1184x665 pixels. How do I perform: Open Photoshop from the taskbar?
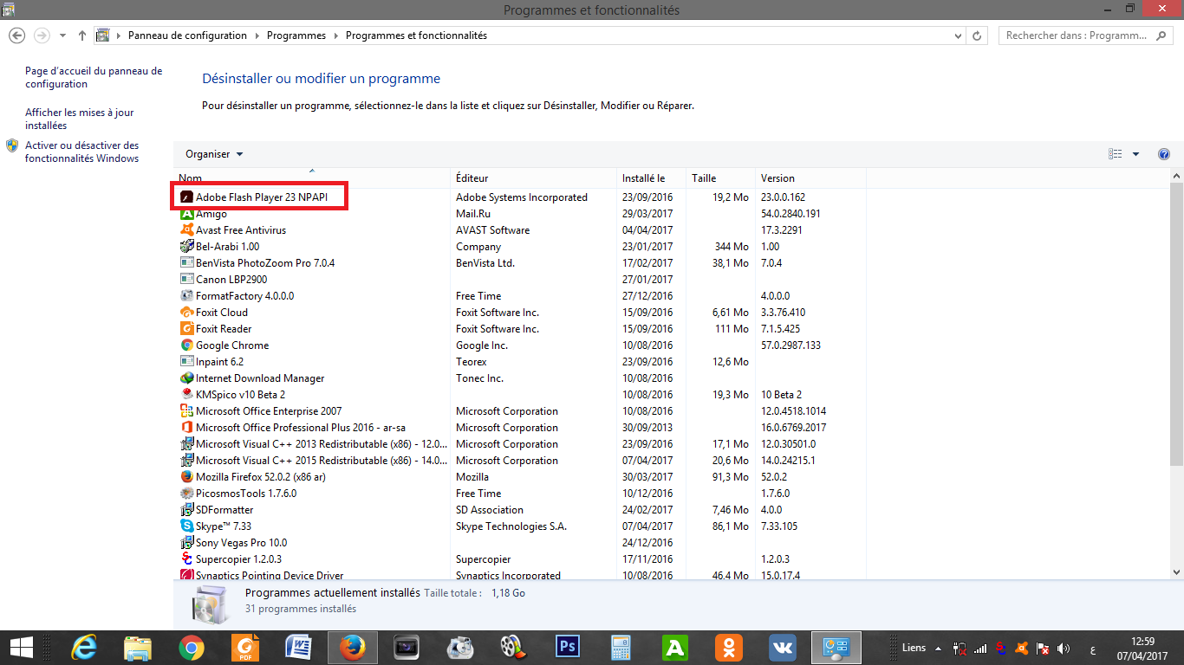pyautogui.click(x=568, y=647)
